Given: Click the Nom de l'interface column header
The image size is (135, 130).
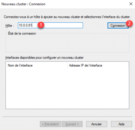Looking at the screenshot, I should [x=36, y=65].
